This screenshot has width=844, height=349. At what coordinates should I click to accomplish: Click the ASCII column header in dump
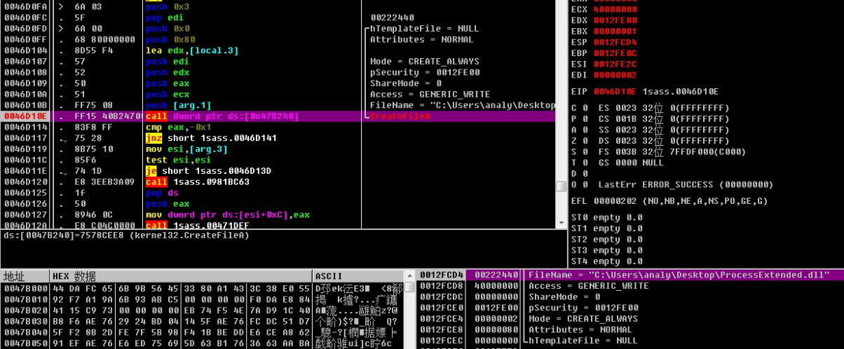tap(329, 277)
